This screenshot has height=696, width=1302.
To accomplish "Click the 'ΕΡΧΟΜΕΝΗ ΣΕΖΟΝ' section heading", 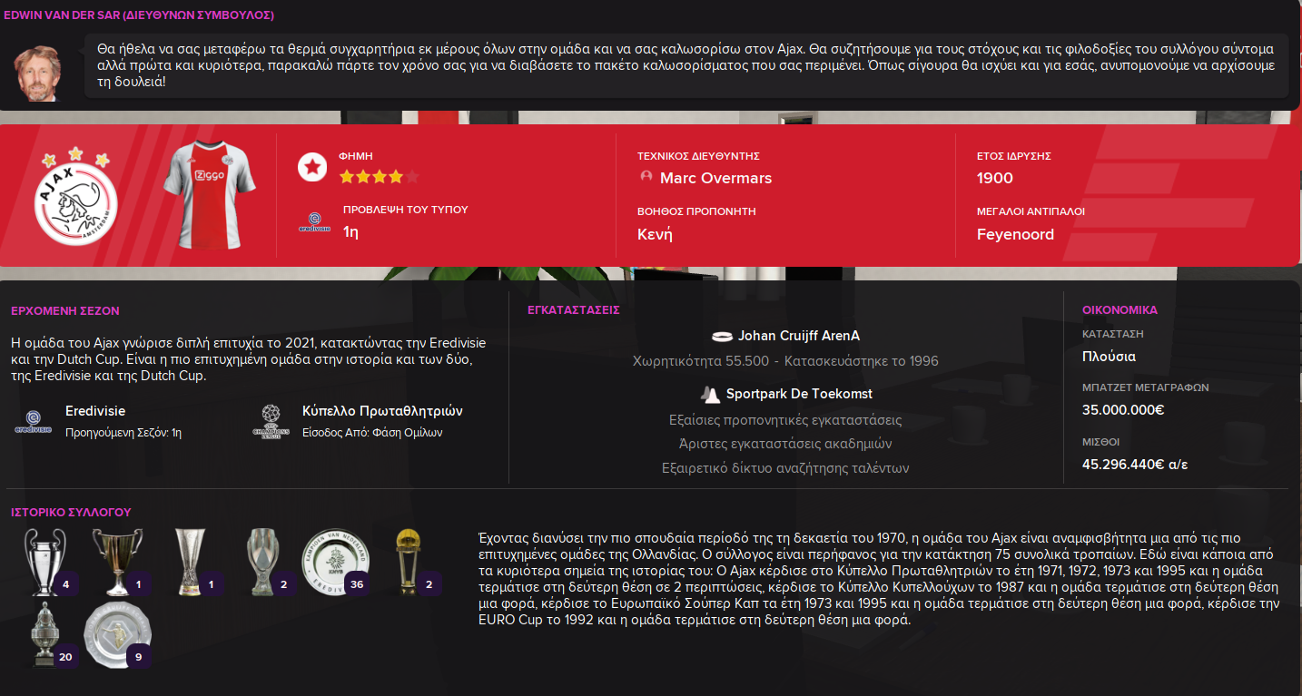I will (x=65, y=310).
